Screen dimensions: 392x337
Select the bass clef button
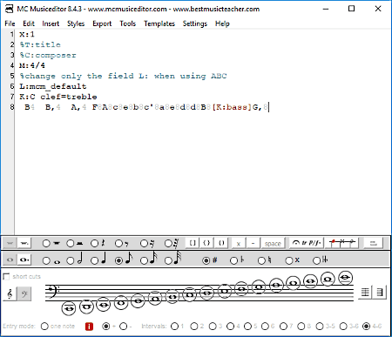(24, 294)
